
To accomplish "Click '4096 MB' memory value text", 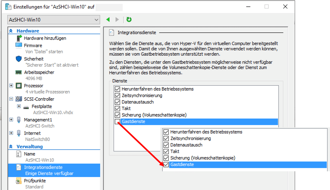I will [34, 78].
